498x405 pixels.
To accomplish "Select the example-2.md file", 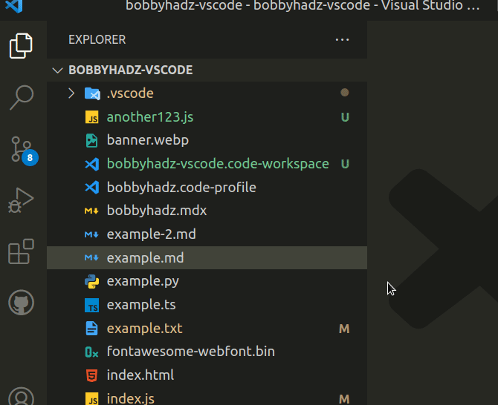I will pos(151,234).
